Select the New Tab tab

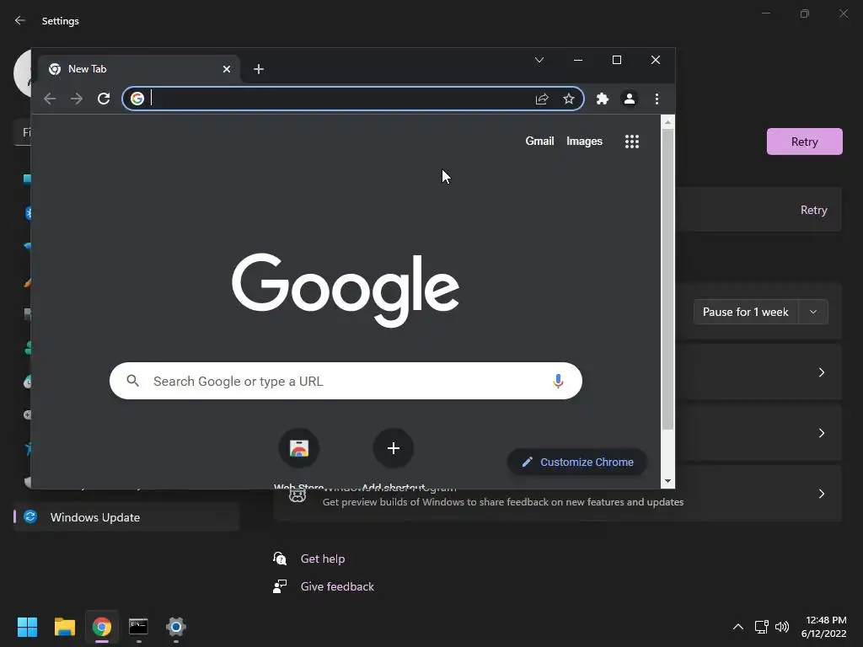click(x=139, y=69)
